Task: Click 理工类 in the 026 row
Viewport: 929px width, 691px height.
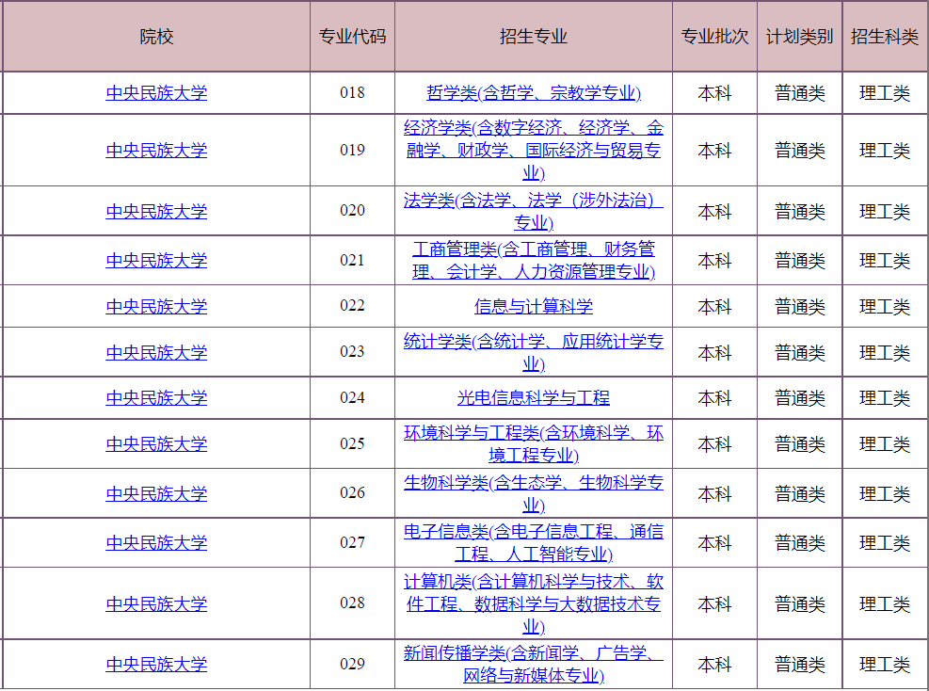Action: (x=885, y=493)
